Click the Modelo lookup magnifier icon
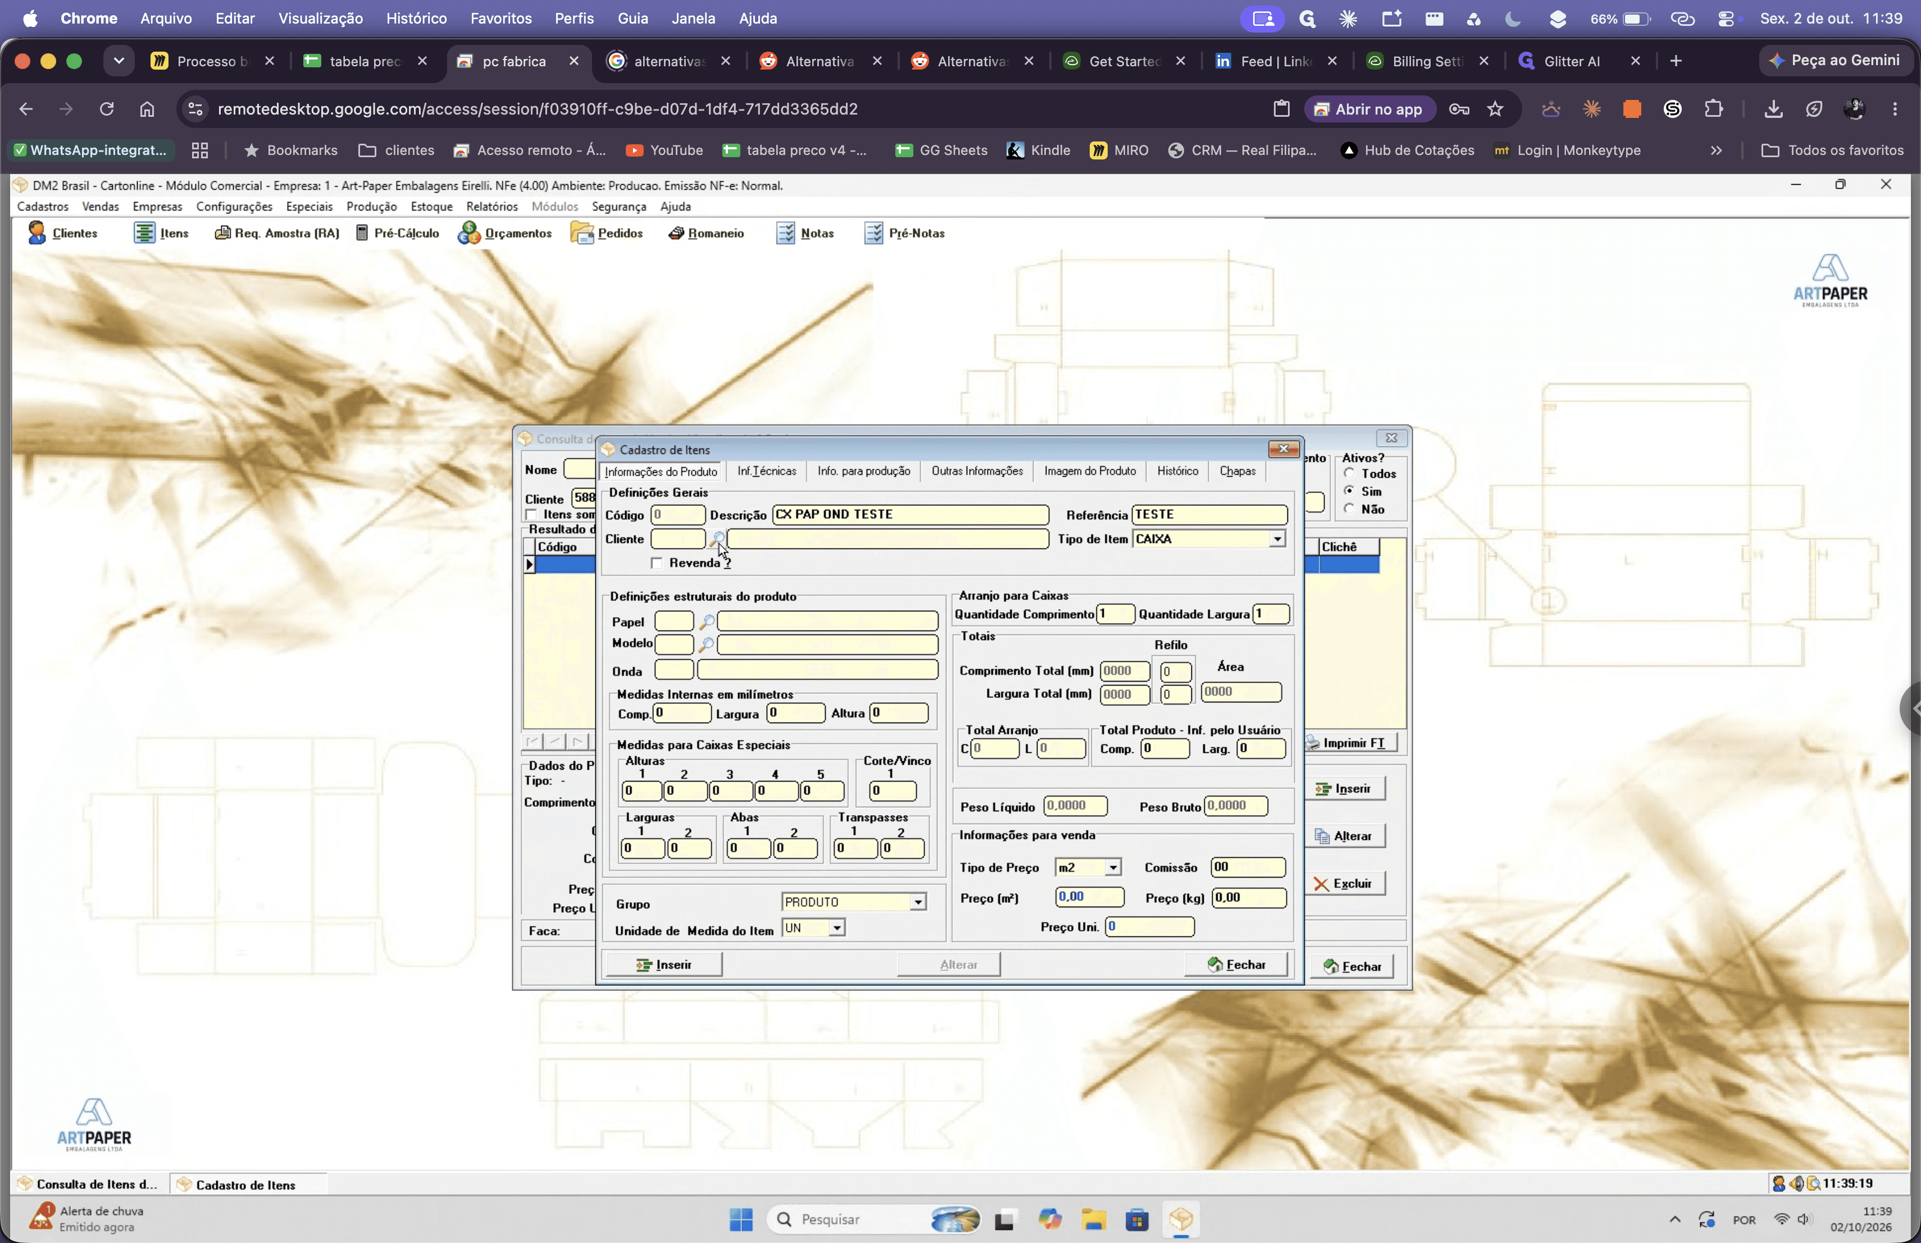Viewport: 1921px width, 1243px height. (x=705, y=645)
